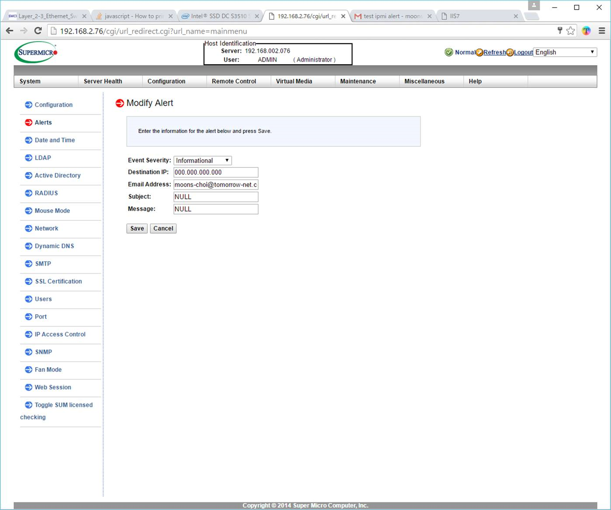Open the Virtual Media menu
611x510 pixels.
click(x=294, y=81)
